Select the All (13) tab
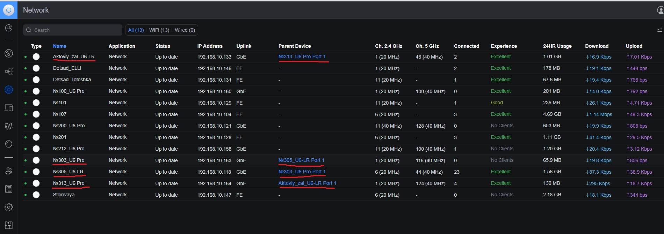 136,30
